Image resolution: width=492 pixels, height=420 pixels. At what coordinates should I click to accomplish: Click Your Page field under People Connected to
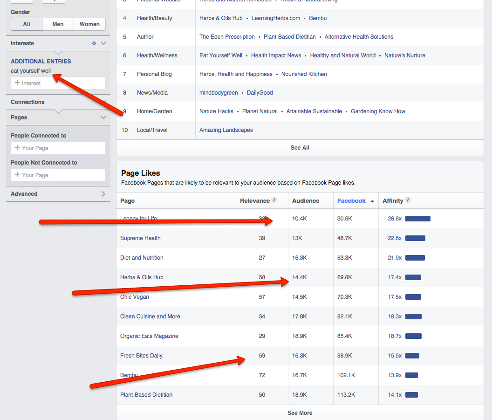pos(58,148)
